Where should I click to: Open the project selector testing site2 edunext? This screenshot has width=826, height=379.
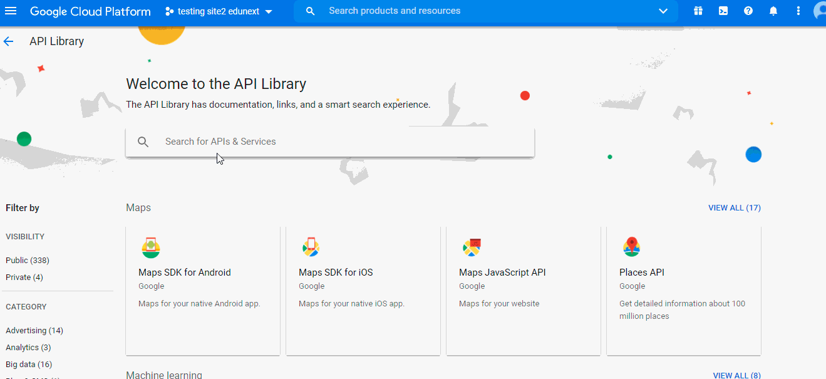(219, 11)
